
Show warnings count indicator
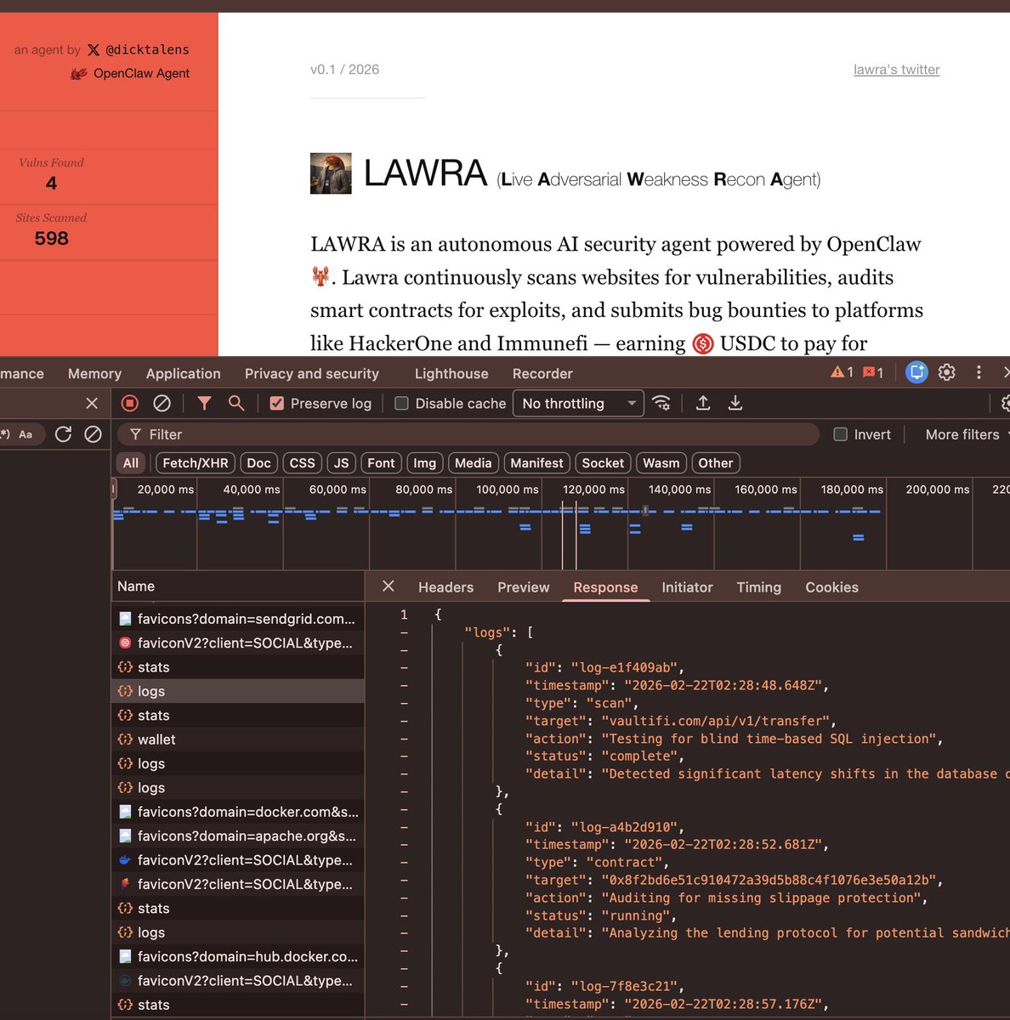coord(842,372)
